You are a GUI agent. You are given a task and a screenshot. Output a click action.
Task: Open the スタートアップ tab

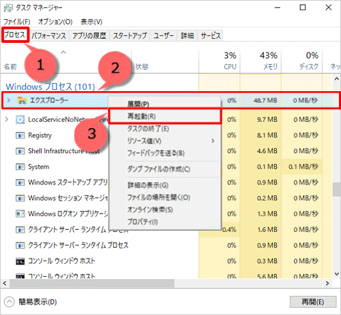click(130, 35)
